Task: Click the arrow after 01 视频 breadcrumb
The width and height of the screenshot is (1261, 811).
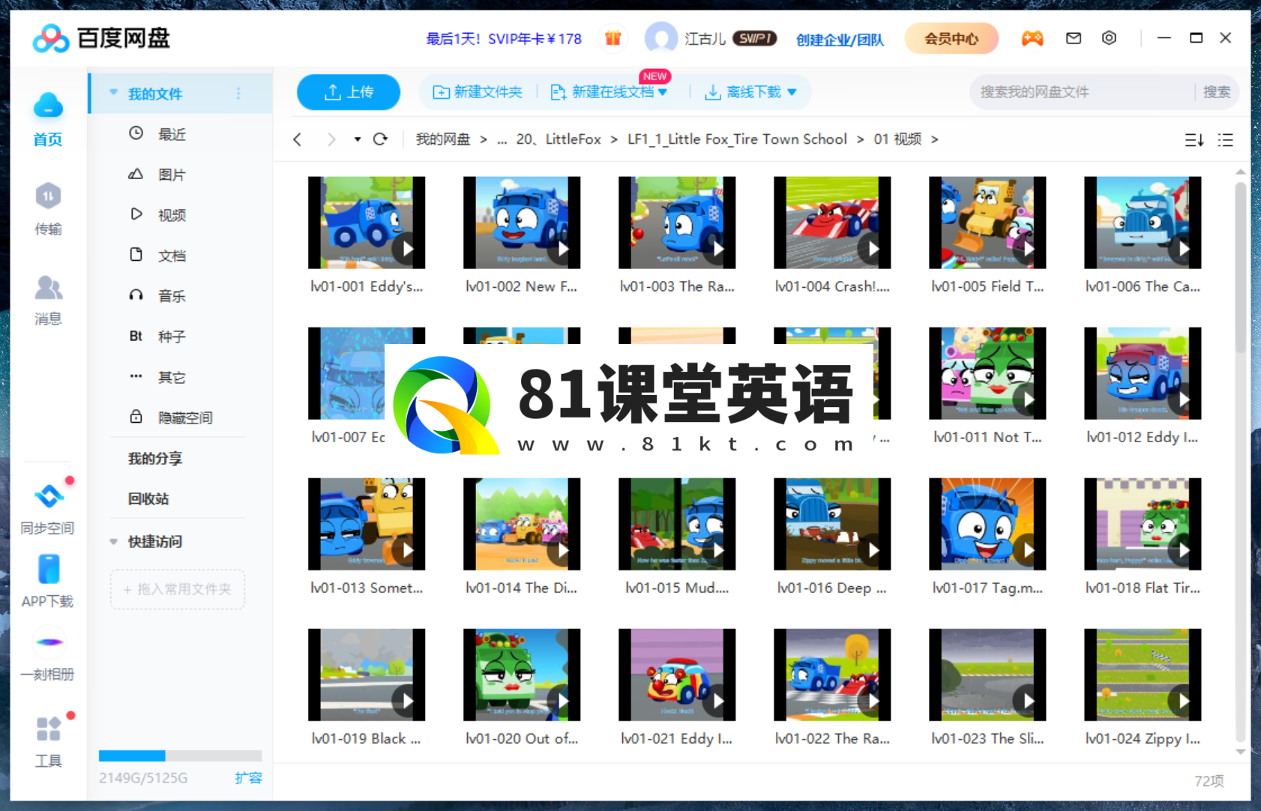Action: tap(934, 139)
